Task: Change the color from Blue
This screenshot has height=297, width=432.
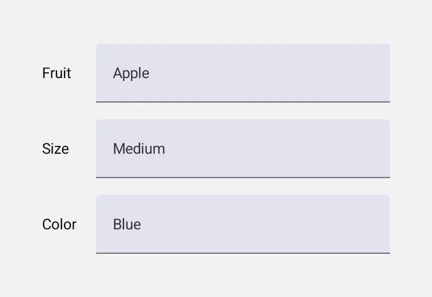Action: click(243, 224)
